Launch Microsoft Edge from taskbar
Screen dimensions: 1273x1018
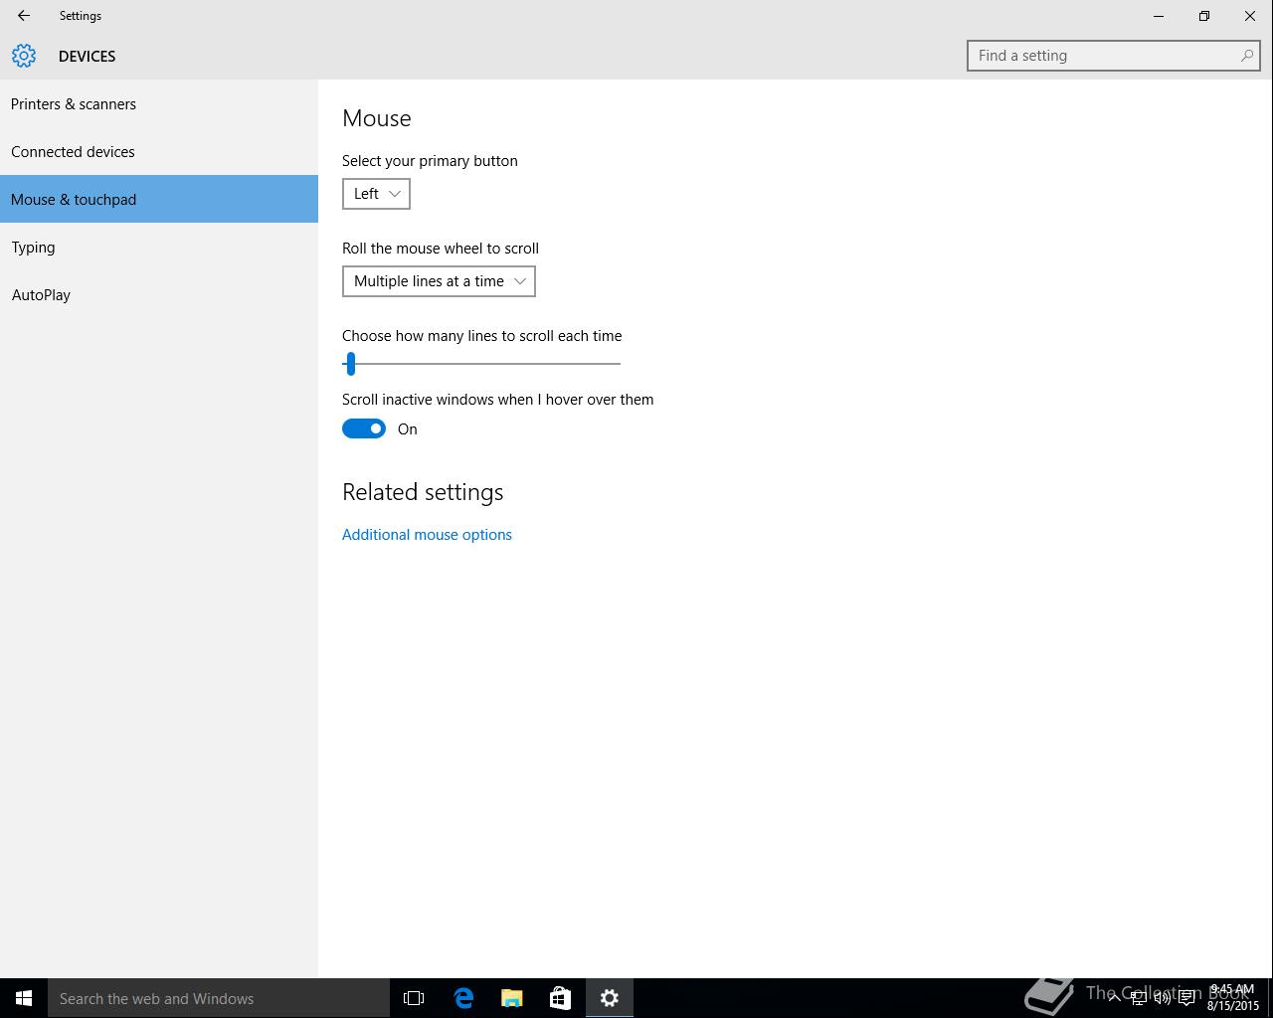(x=463, y=998)
